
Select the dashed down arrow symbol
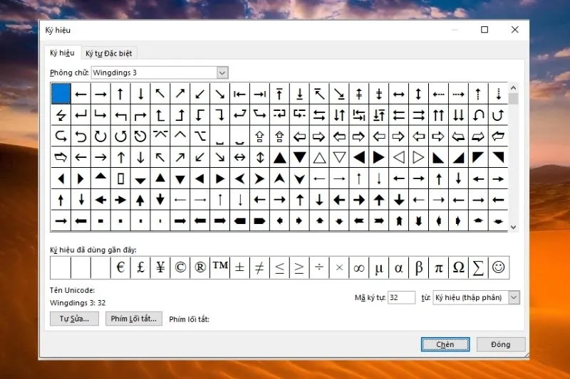498,94
